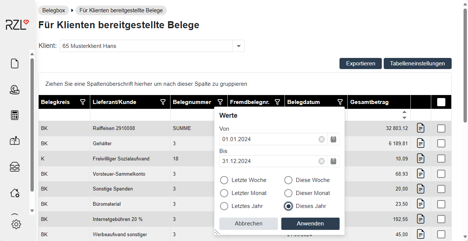Click the euro coin hand sidebar icon

click(x=14, y=89)
